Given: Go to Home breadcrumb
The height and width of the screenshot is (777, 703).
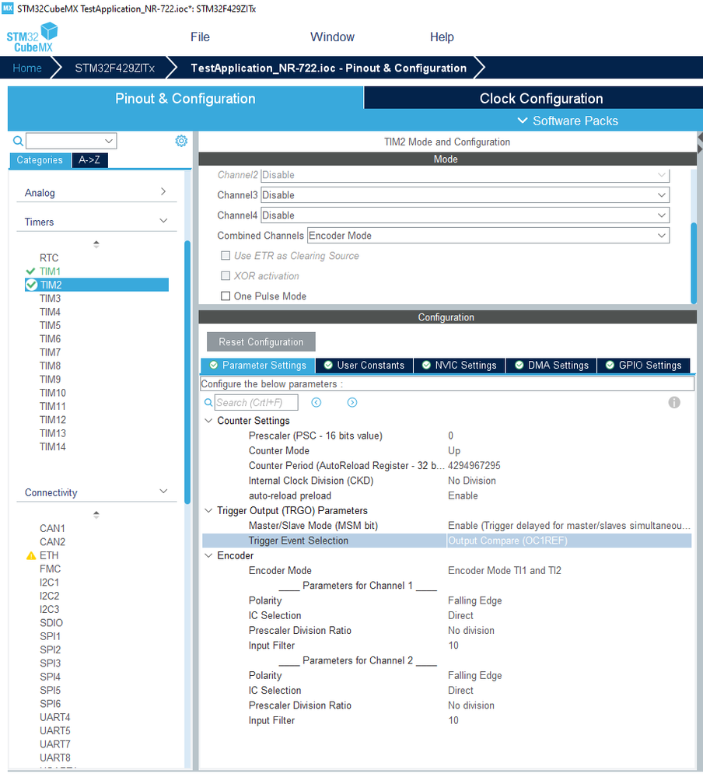Looking at the screenshot, I should tap(27, 68).
